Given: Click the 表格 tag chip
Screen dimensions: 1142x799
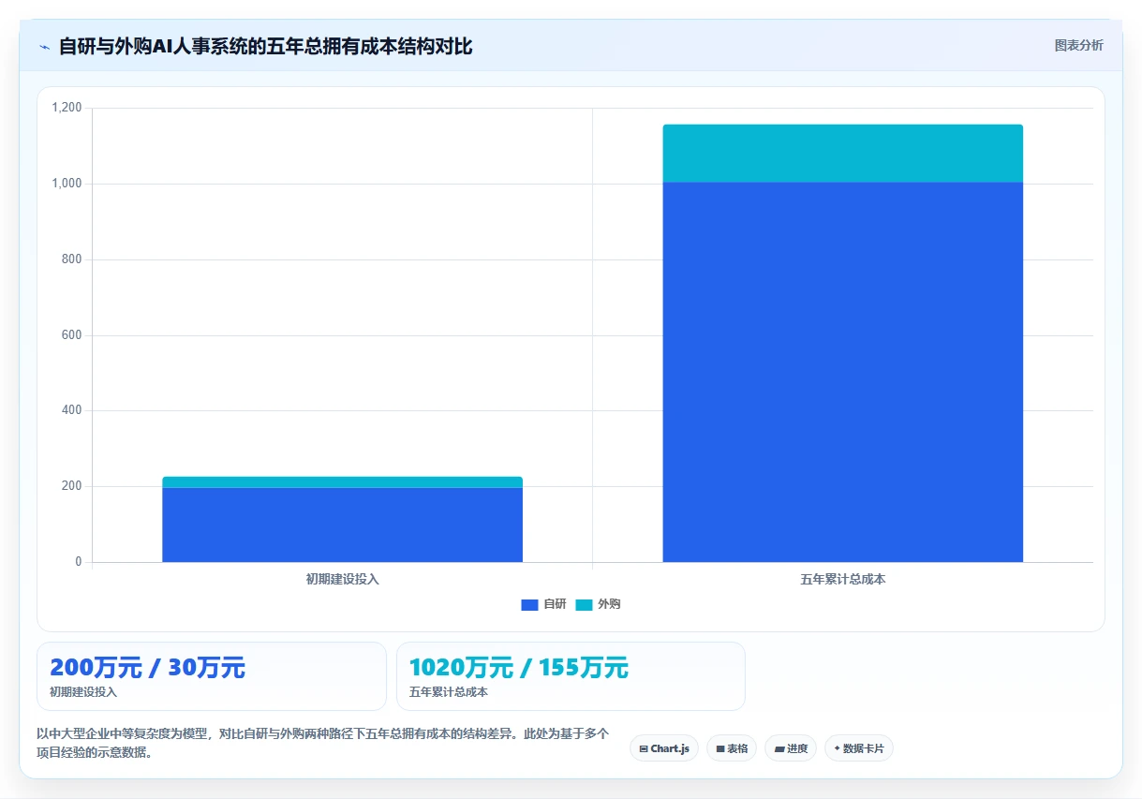Looking at the screenshot, I should 732,748.
